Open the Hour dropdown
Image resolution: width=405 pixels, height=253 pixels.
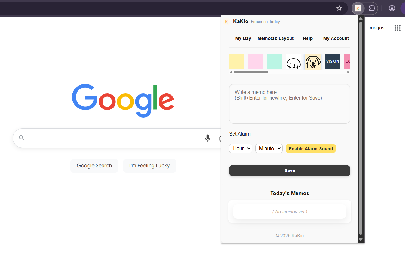click(240, 149)
